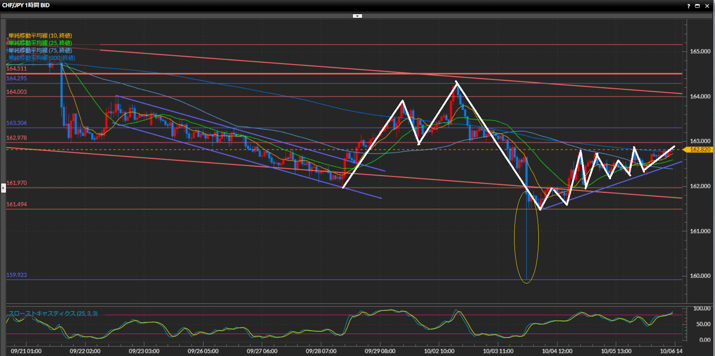Expand the left side panel arrow

click(3, 188)
